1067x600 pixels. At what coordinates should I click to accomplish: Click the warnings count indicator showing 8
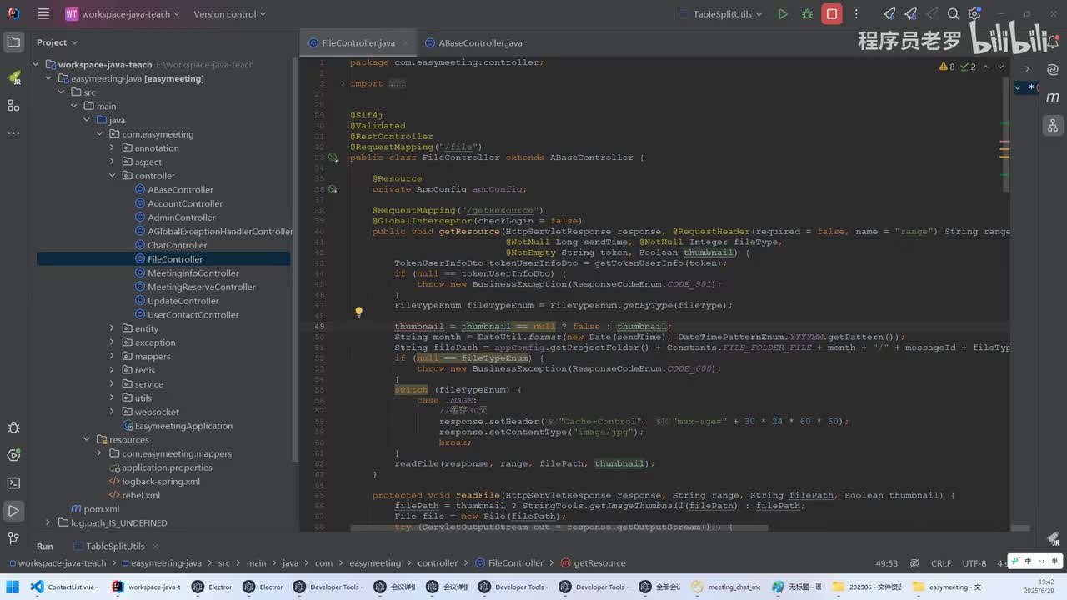(947, 67)
